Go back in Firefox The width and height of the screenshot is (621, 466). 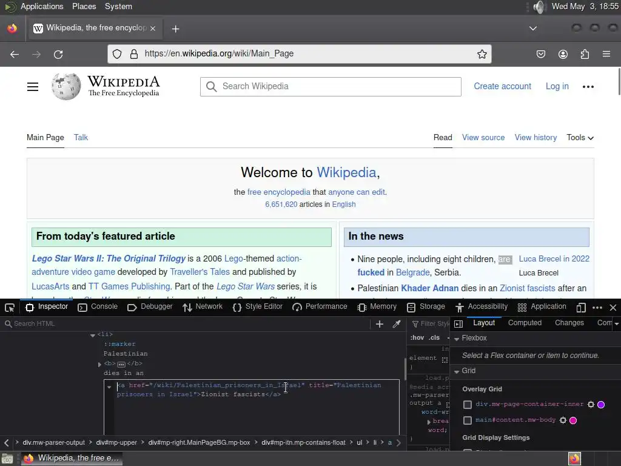pyautogui.click(x=15, y=54)
